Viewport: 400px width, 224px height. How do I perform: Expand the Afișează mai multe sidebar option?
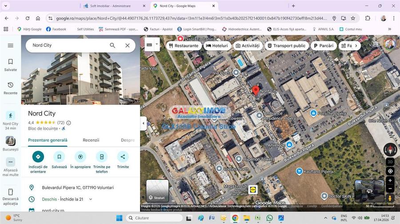point(11,162)
